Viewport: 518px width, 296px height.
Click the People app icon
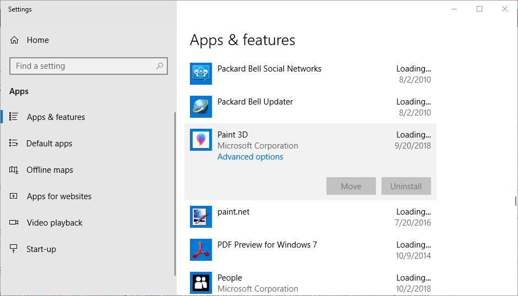[x=200, y=283]
